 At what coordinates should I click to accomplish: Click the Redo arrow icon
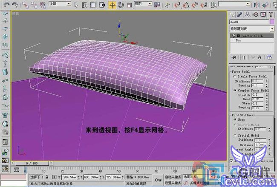[15, 5]
